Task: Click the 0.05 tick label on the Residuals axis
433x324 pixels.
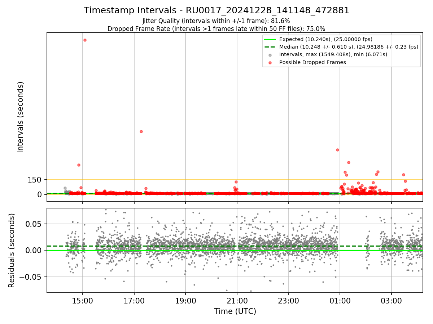Action: point(34,224)
